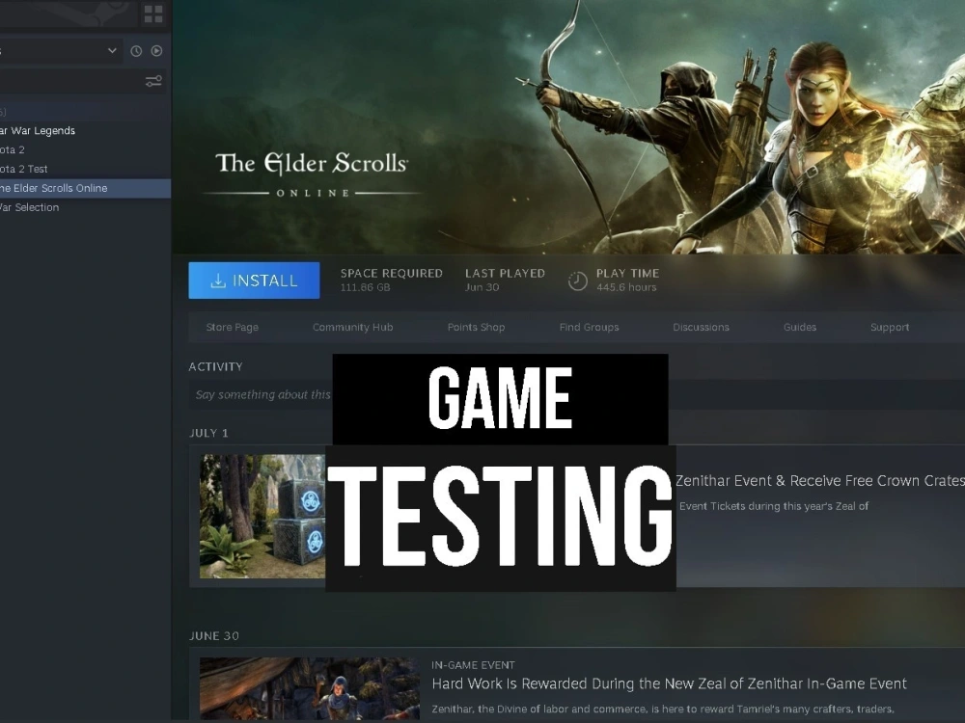Open the Discussions tab
Image resolution: width=965 pixels, height=723 pixels.
pyautogui.click(x=701, y=327)
